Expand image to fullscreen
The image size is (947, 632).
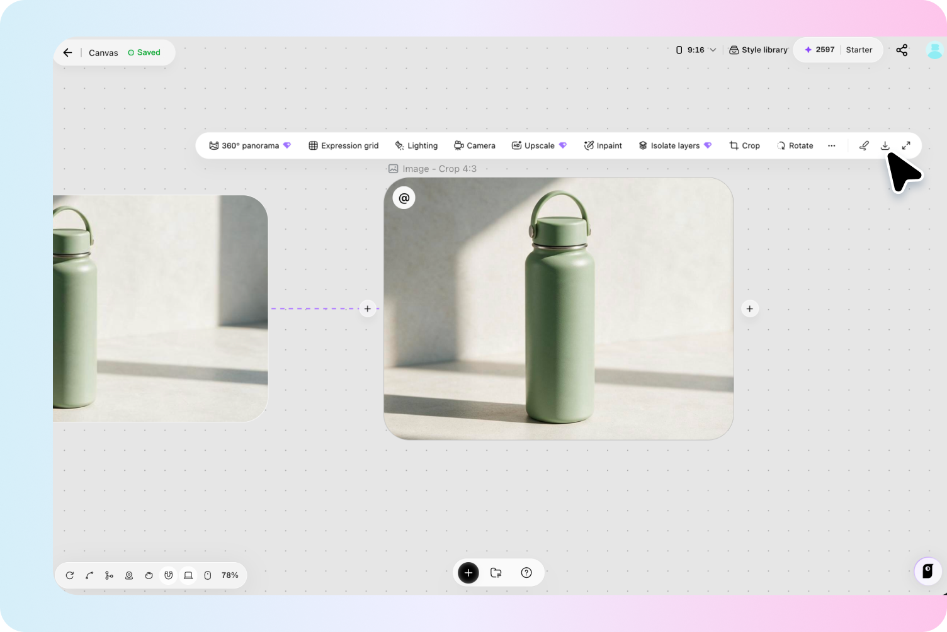pyautogui.click(x=906, y=145)
